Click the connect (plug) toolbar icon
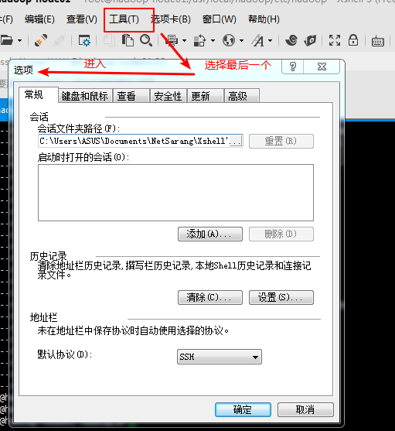395x431 pixels. [x=41, y=40]
